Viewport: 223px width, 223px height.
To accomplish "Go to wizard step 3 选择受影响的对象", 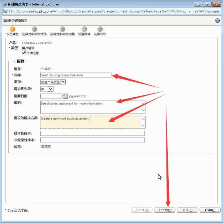I will pyautogui.click(x=63, y=29).
